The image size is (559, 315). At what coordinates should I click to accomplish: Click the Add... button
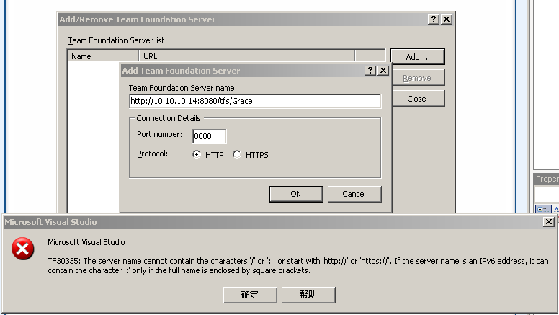point(417,57)
